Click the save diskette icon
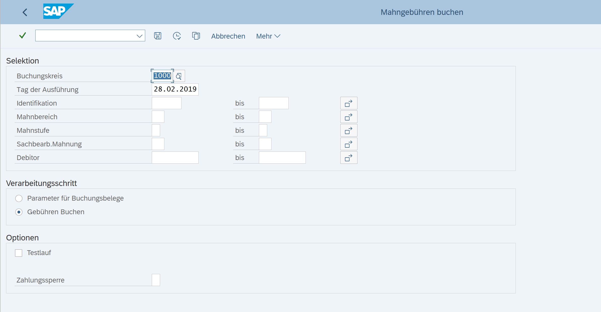601x312 pixels. pyautogui.click(x=158, y=36)
